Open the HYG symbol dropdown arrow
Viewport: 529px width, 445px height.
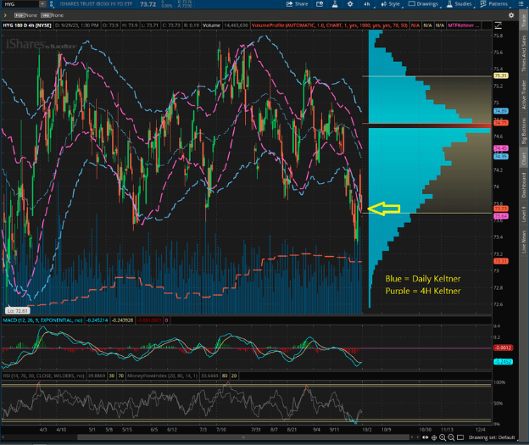pos(42,4)
